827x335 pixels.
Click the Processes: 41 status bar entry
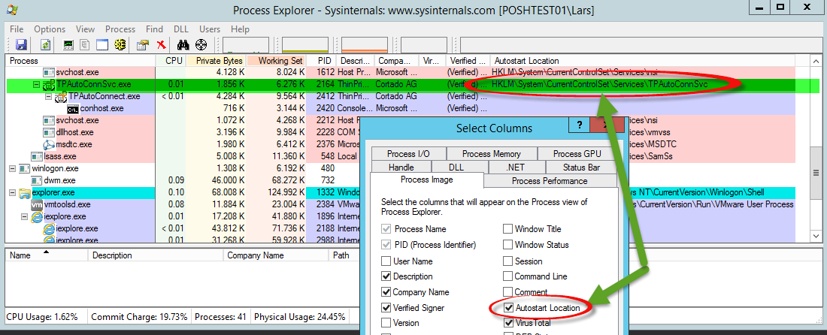coord(221,317)
